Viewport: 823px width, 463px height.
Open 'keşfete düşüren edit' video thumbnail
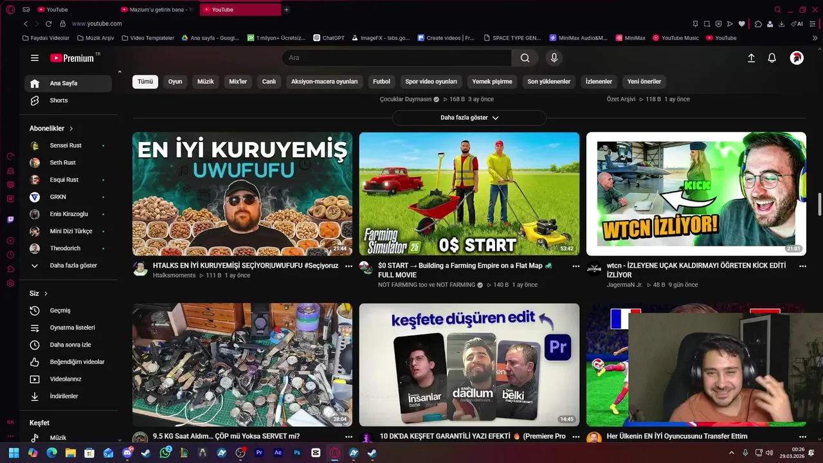469,365
